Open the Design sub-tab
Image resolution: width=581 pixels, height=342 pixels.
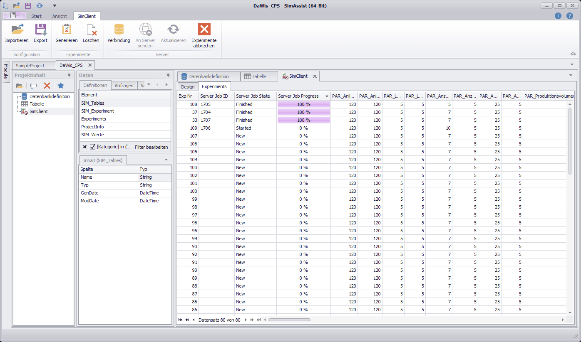coord(188,87)
